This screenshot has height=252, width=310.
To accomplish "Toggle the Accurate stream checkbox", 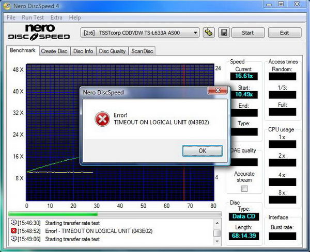I will pos(244,189).
